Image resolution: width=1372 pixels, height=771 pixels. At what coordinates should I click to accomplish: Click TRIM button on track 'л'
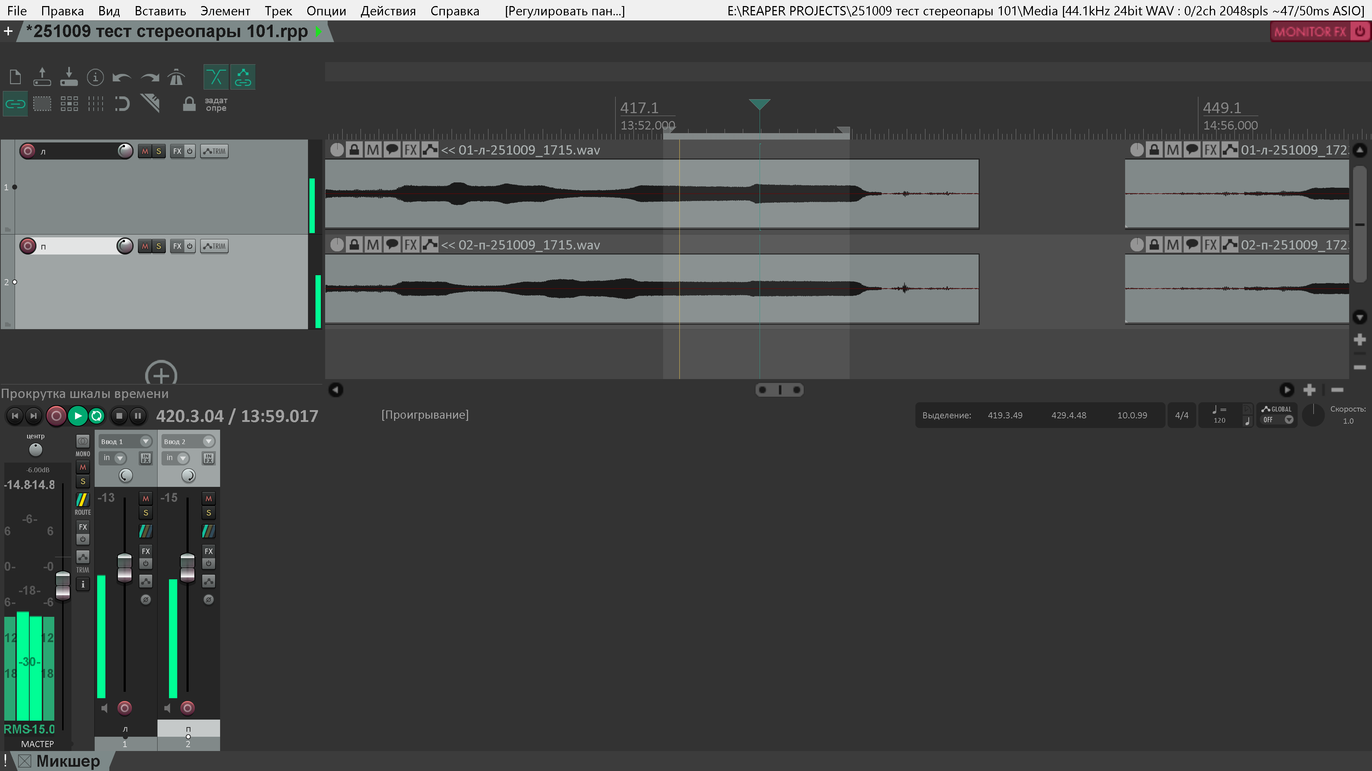214,151
